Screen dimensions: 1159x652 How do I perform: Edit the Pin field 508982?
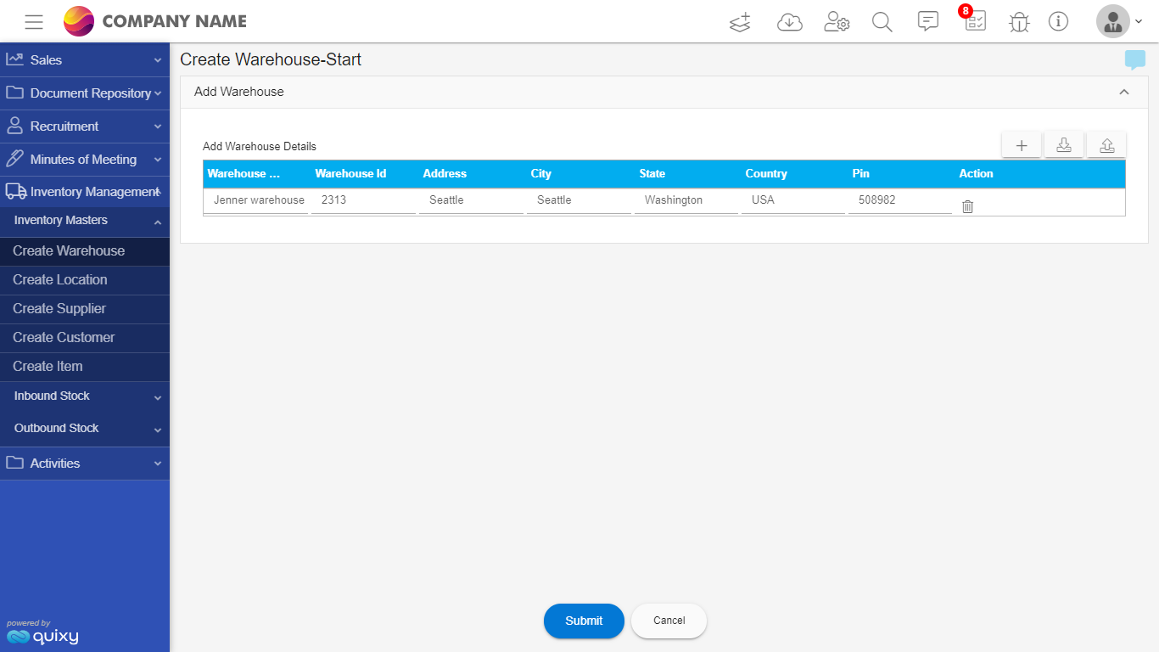[x=900, y=201]
